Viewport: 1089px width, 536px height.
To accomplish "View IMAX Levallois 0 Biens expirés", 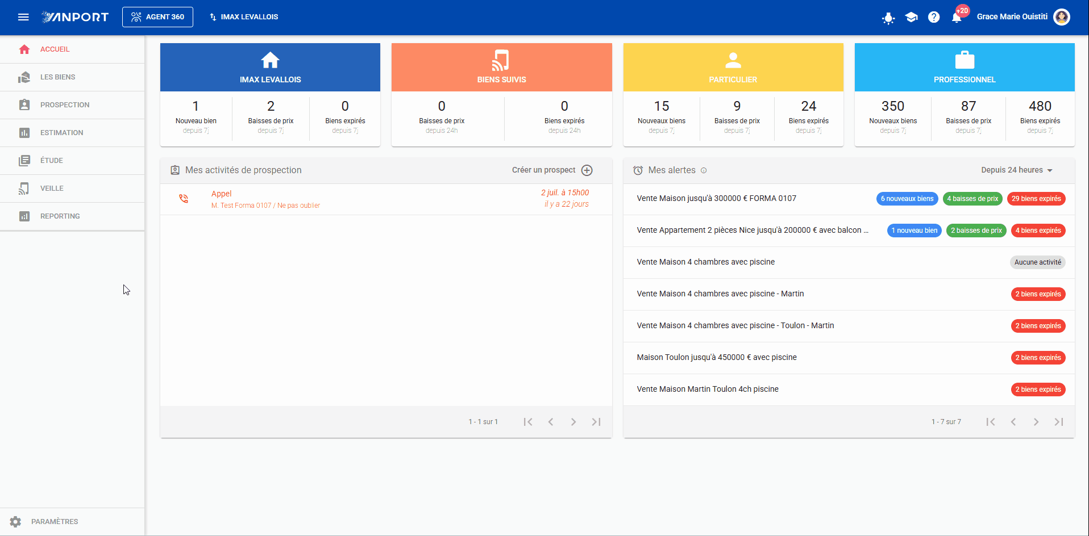I will (x=345, y=118).
